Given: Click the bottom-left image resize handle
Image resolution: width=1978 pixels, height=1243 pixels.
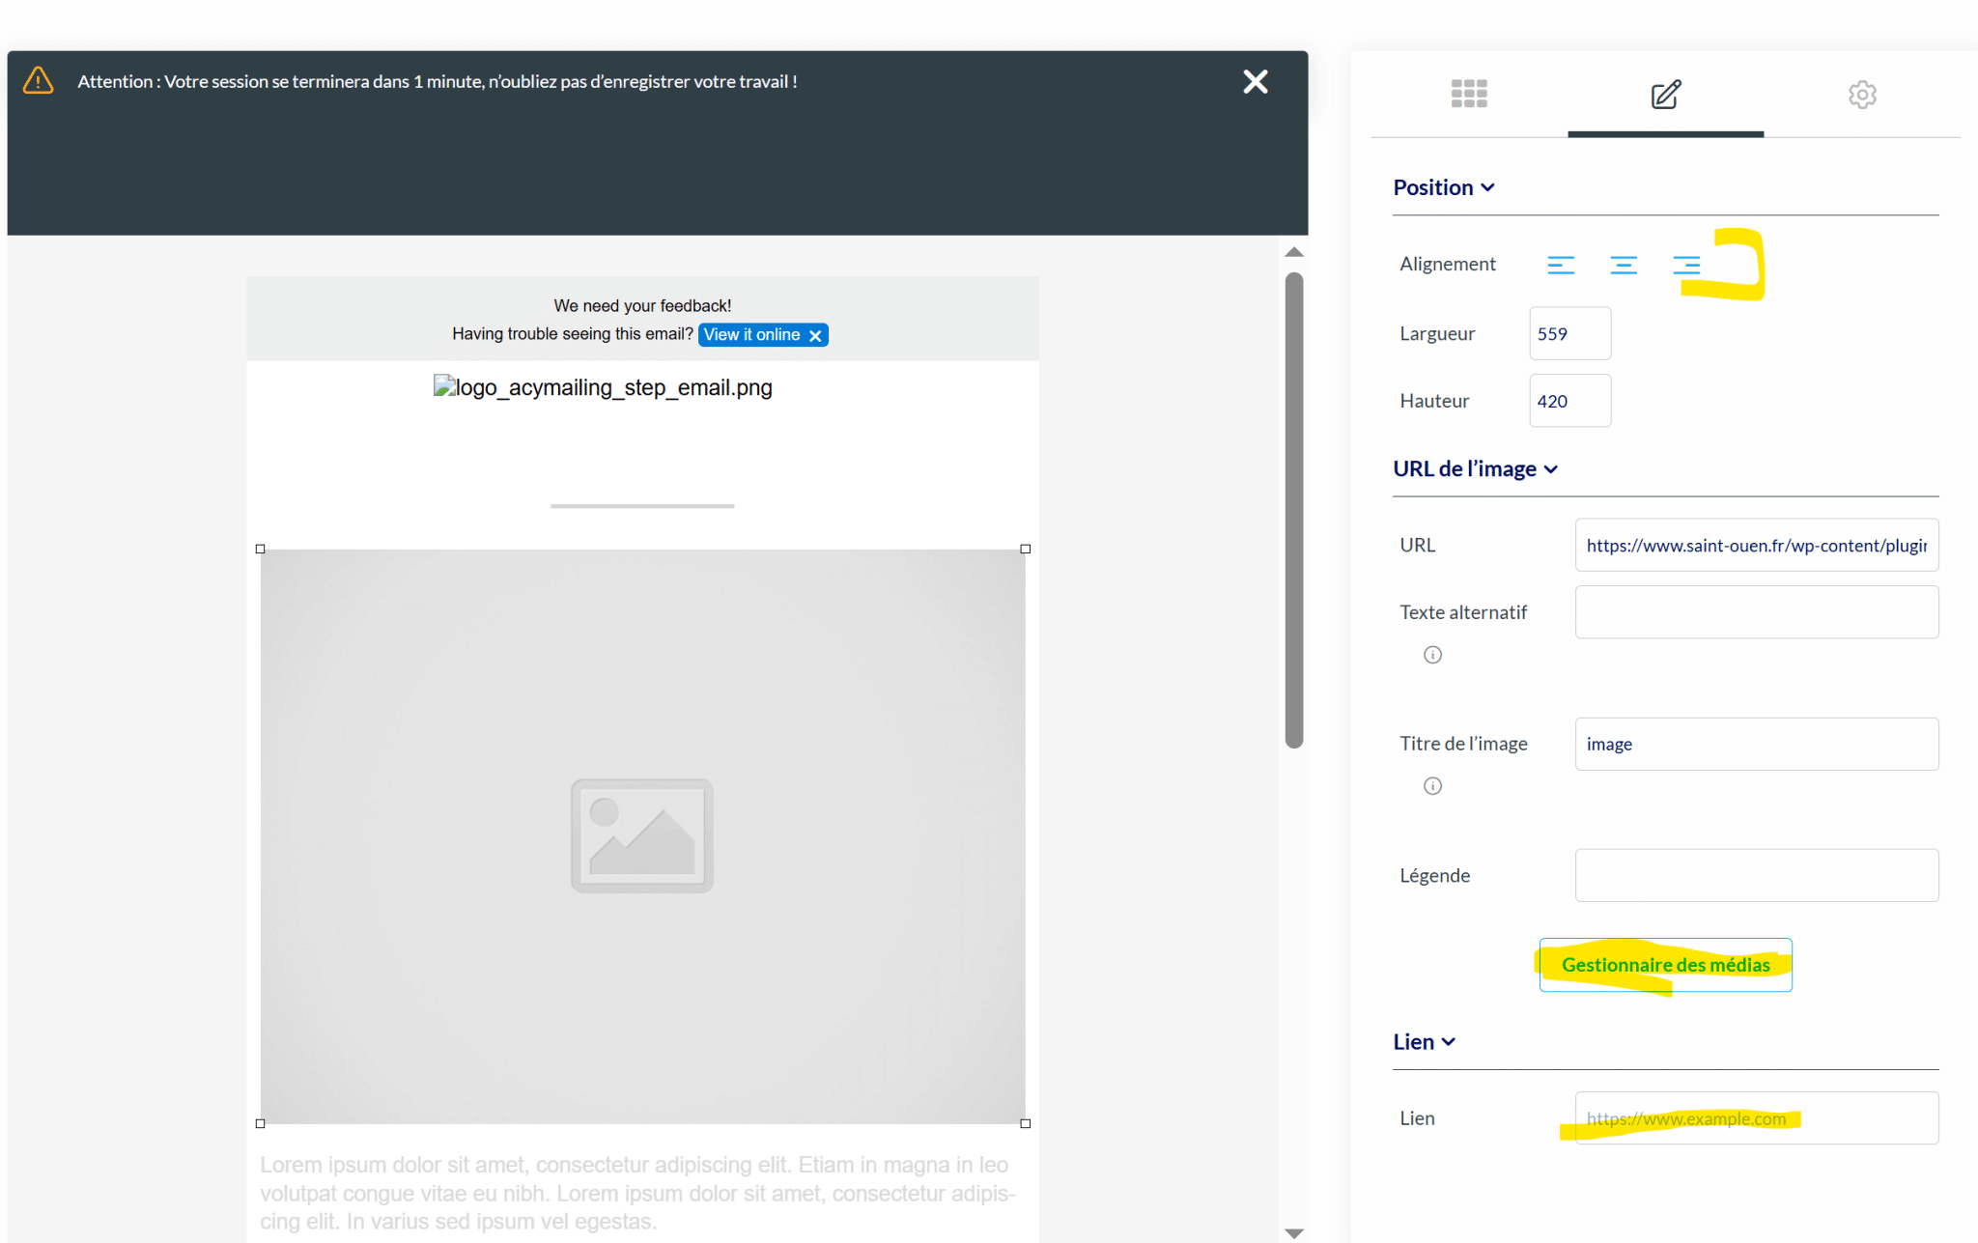Looking at the screenshot, I should [x=260, y=1123].
